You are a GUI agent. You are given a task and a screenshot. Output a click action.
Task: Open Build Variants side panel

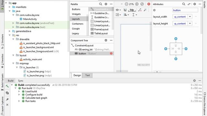click(x=2, y=82)
